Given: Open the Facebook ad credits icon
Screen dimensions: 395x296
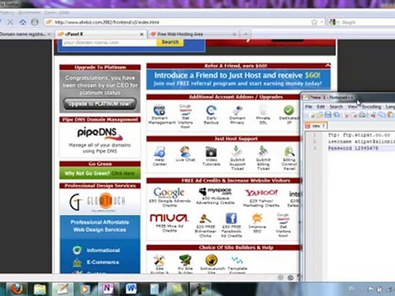Looking at the screenshot, I should (231, 218).
